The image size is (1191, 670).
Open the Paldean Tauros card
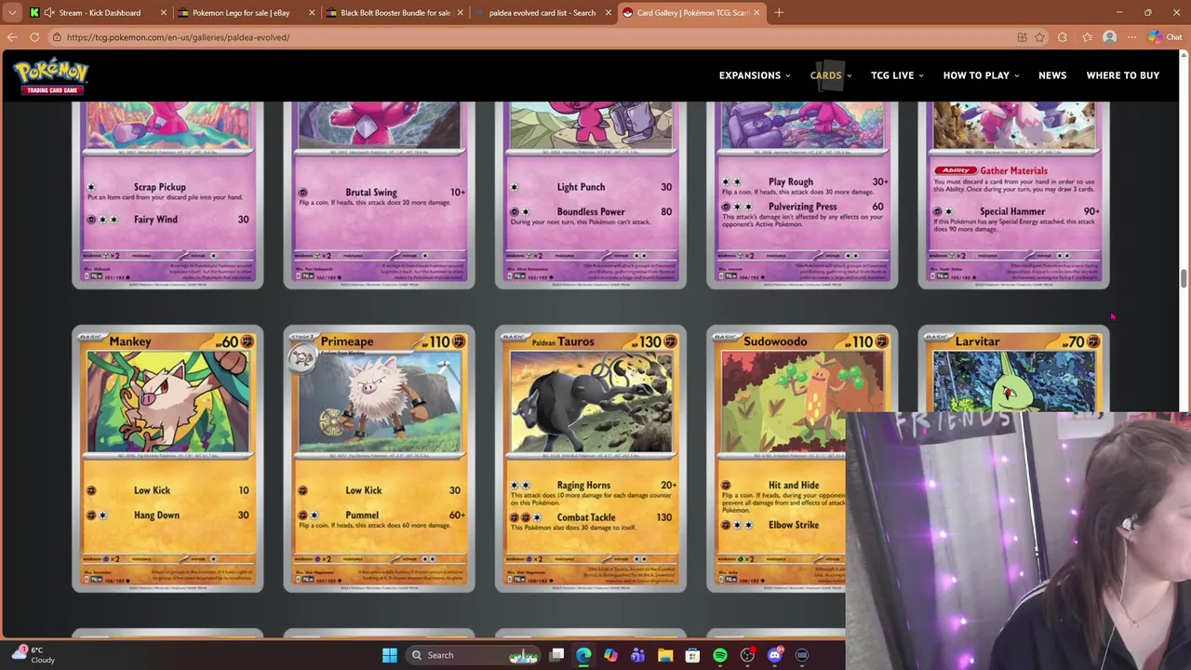[591, 459]
